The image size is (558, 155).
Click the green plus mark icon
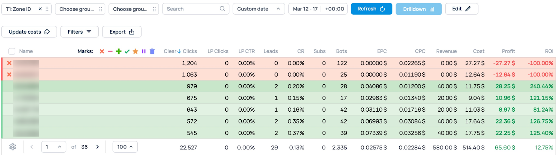119,51
